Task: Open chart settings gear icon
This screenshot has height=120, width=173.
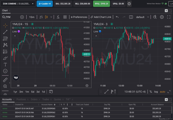Action: tap(162, 17)
